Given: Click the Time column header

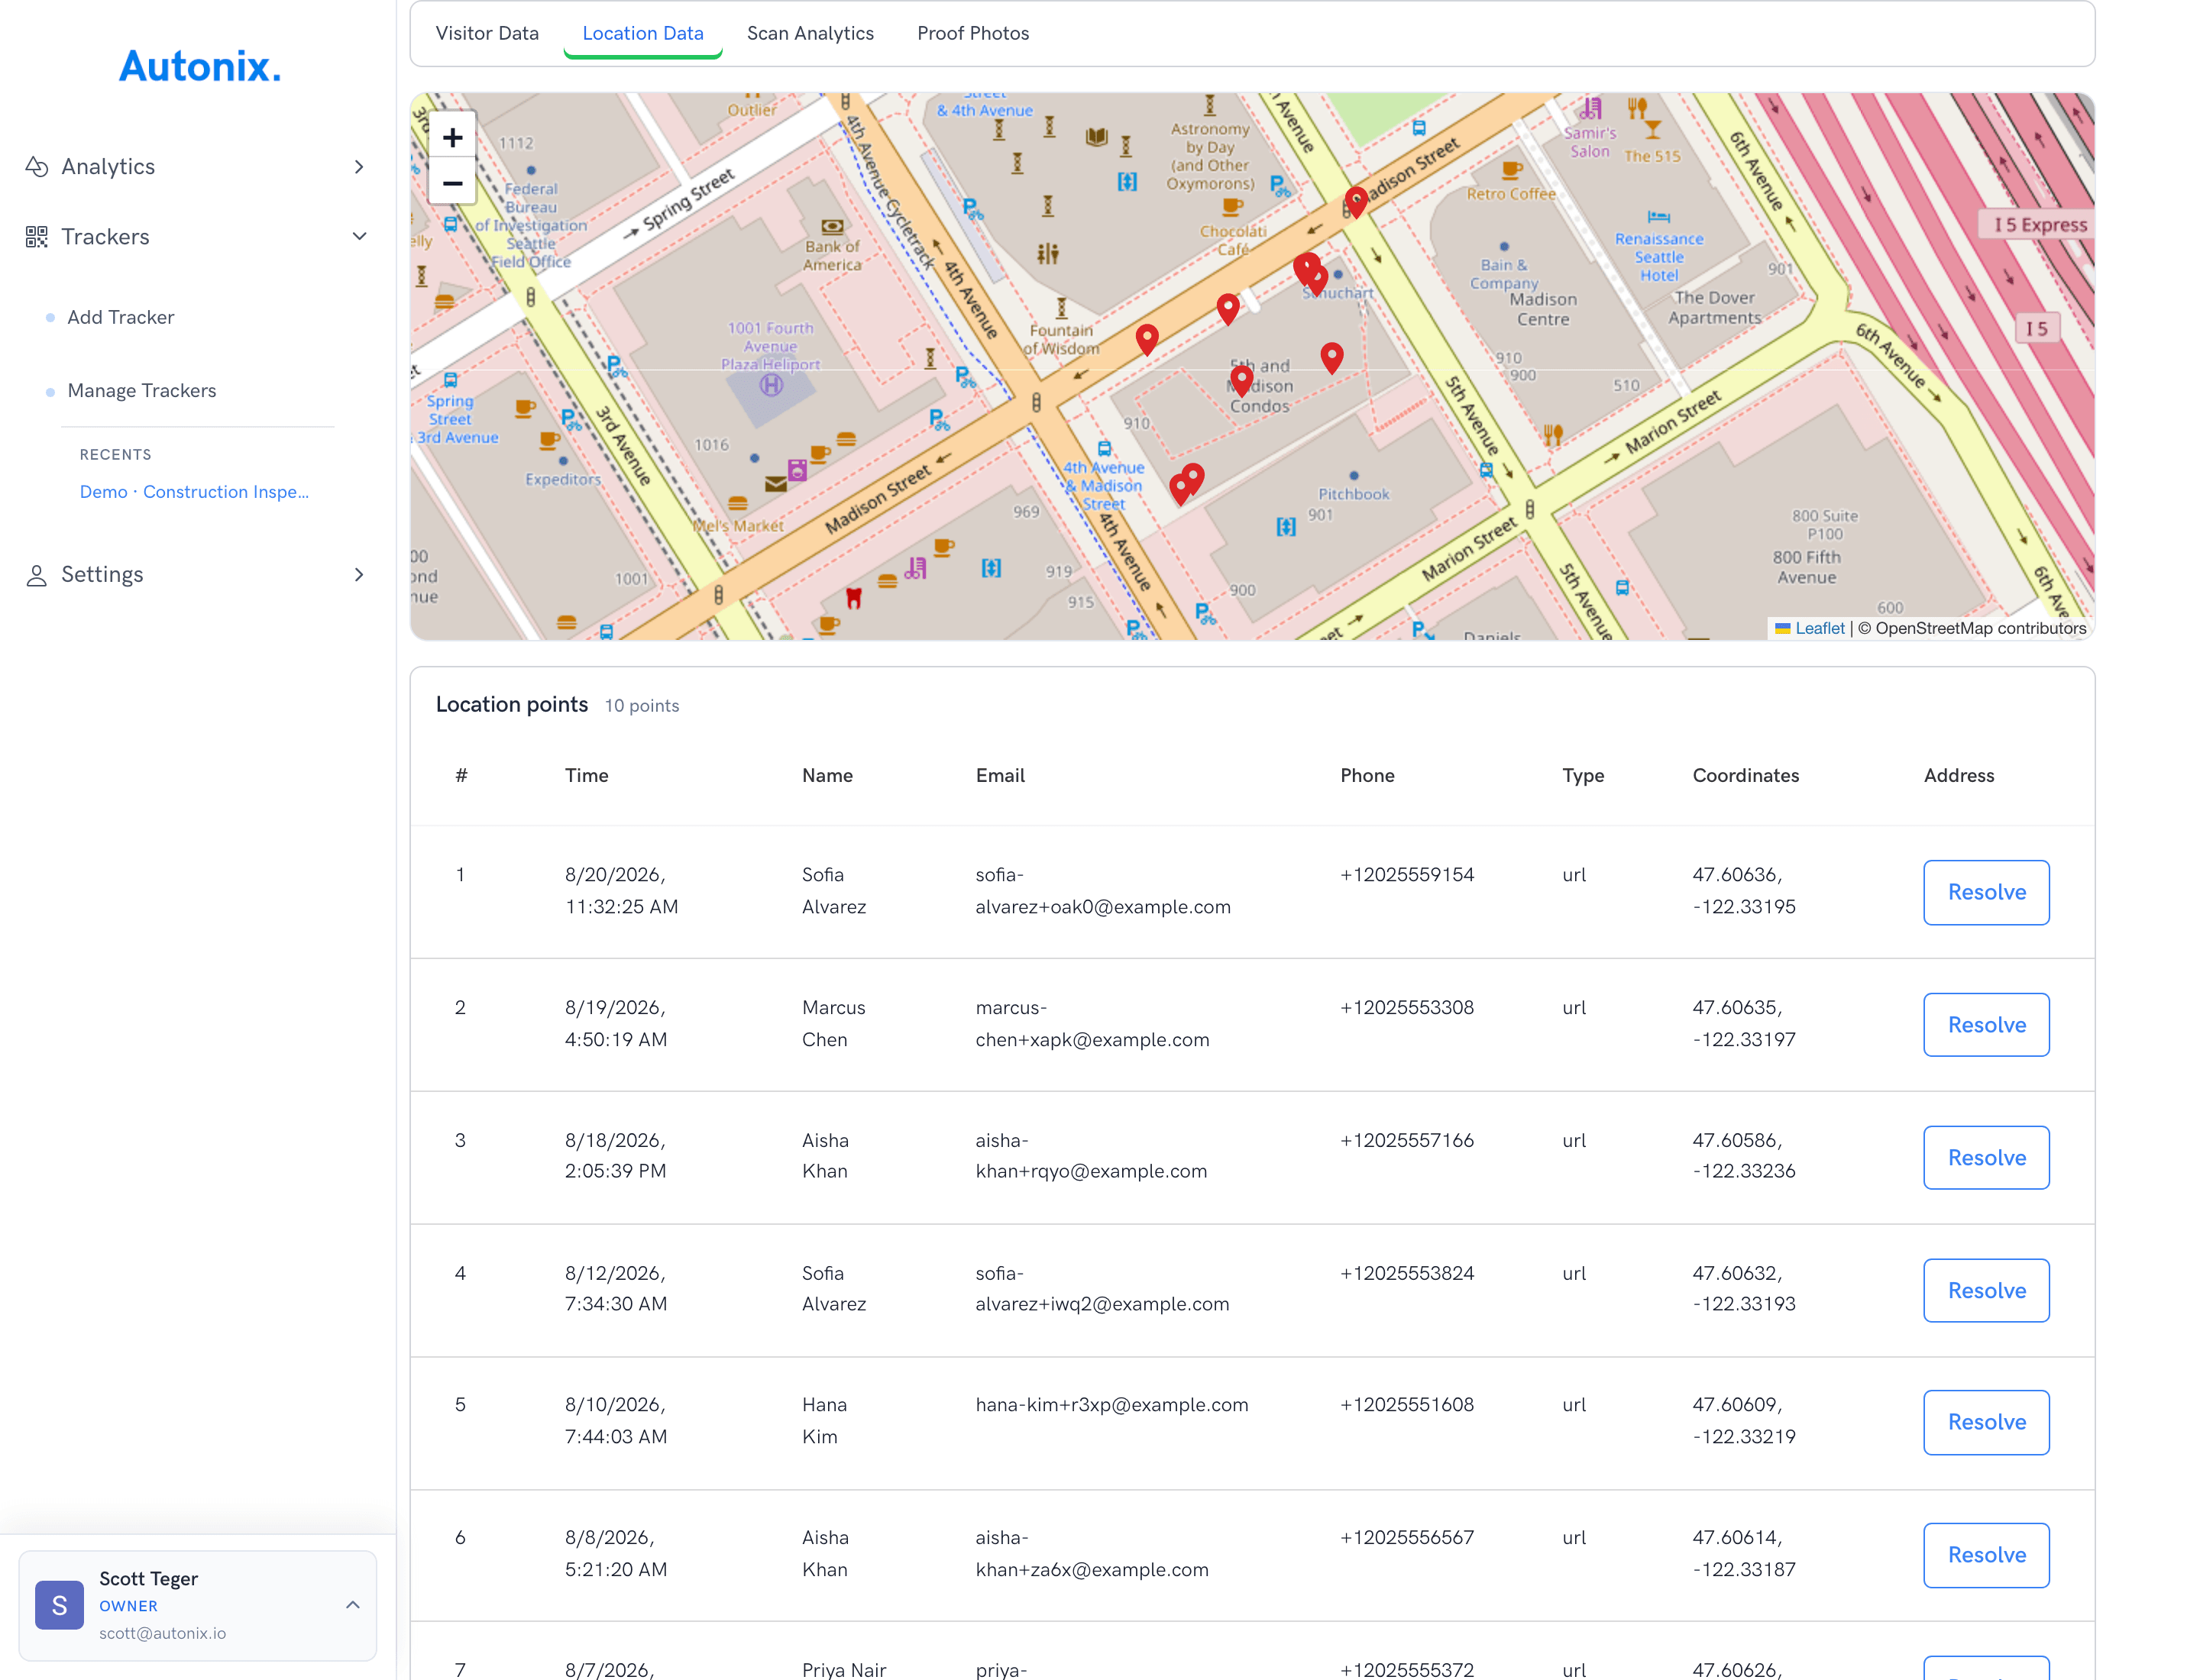Looking at the screenshot, I should coord(586,776).
